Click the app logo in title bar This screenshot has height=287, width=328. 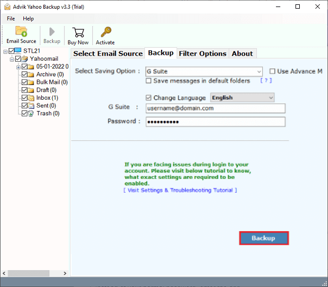[x=7, y=7]
